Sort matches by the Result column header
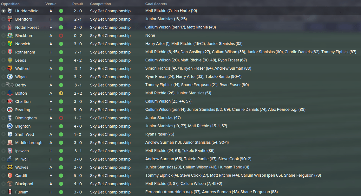 click(x=78, y=4)
